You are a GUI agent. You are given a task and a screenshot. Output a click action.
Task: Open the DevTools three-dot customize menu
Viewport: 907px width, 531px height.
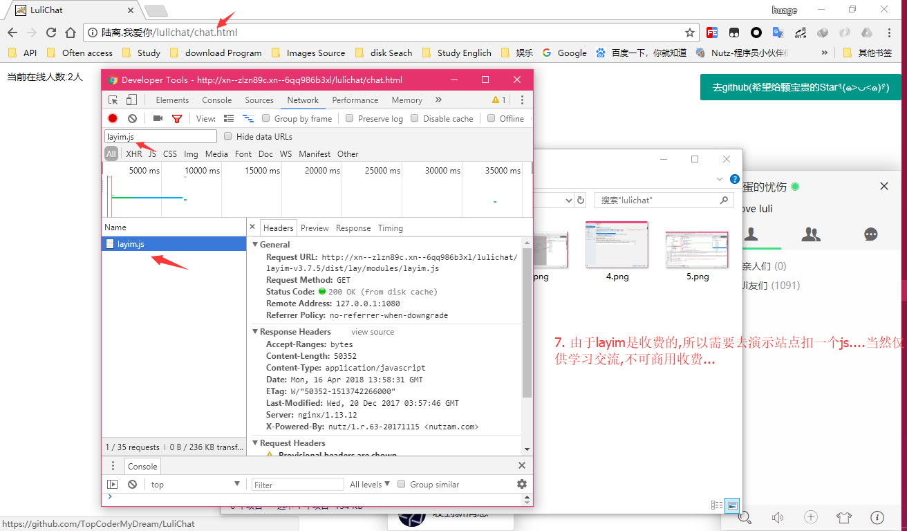[522, 100]
